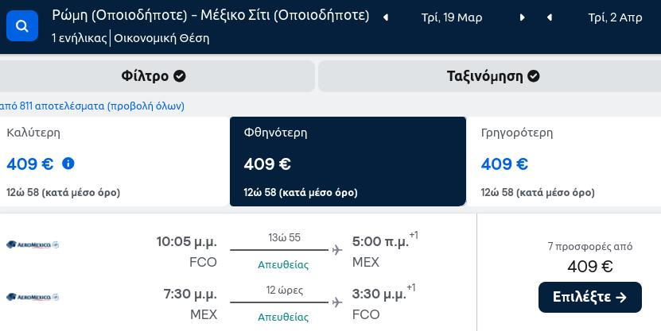Click the info icon beside Καλύτερη price
This screenshot has height=331, width=661.
(68, 164)
